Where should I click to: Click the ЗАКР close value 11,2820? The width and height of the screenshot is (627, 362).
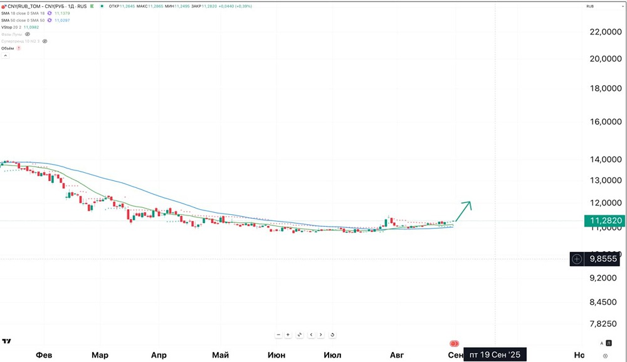pos(209,6)
